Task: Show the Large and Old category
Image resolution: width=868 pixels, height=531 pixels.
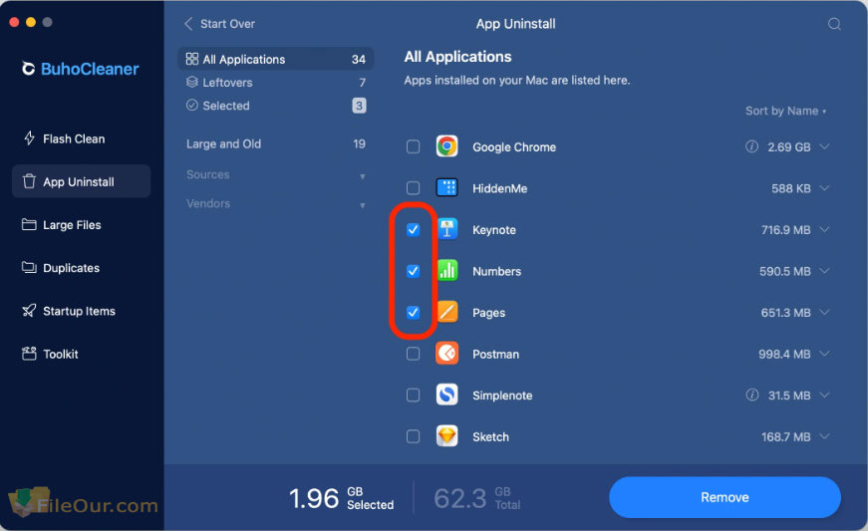Action: coord(276,143)
